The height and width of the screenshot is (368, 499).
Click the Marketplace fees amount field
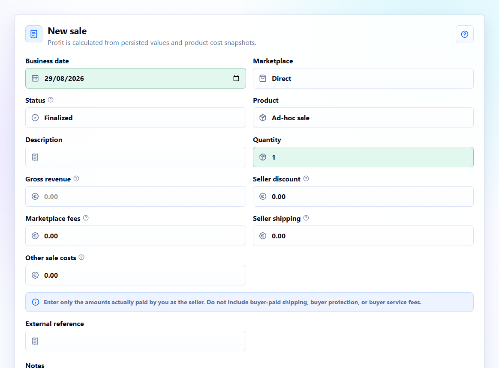[x=135, y=236]
